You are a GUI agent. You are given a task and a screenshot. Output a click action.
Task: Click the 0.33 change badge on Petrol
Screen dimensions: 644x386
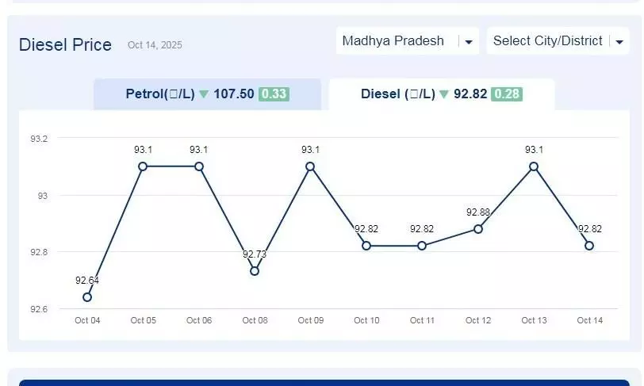[x=274, y=94]
